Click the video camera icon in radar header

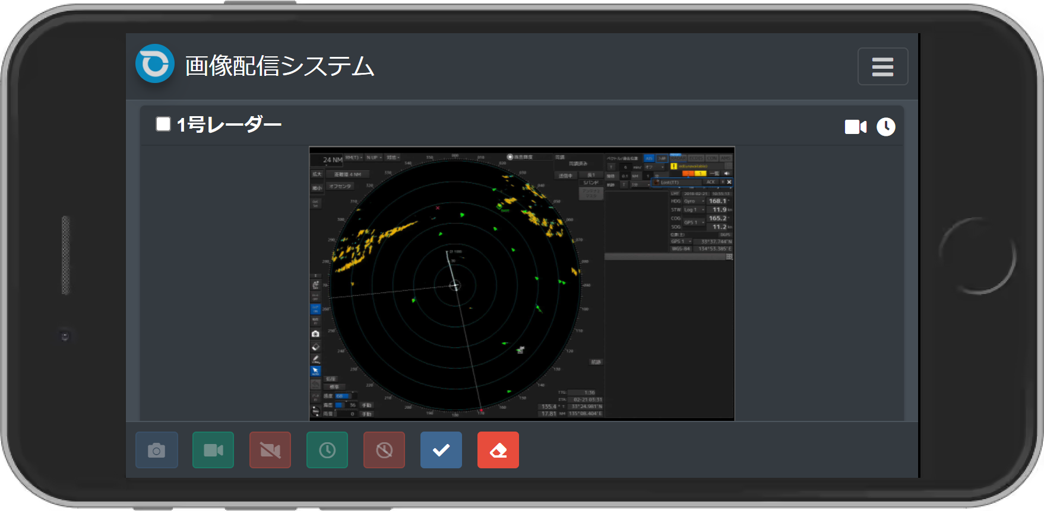point(855,127)
